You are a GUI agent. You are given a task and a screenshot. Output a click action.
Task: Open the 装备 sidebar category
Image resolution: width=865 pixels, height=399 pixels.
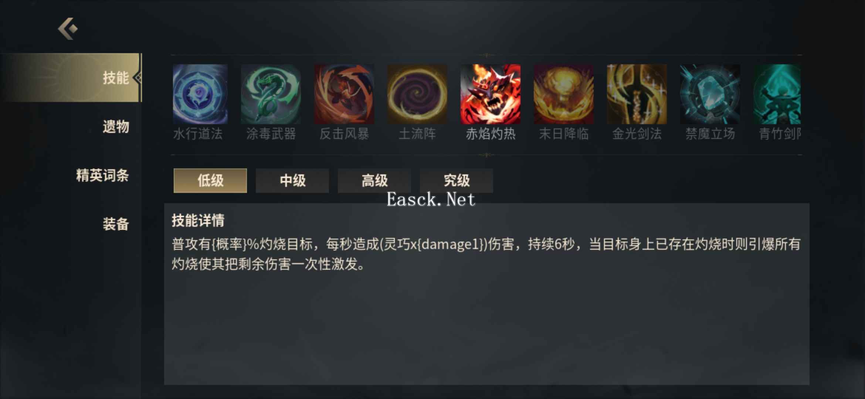point(116,224)
